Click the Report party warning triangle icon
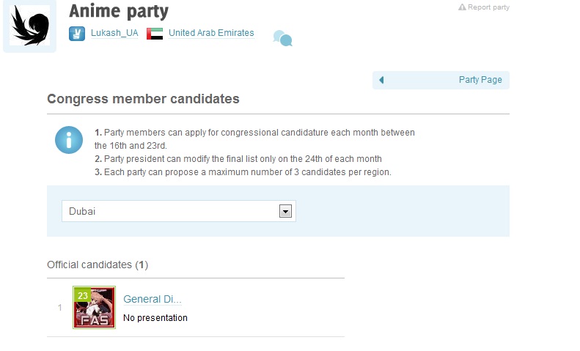Viewport: 580px width, 351px height. click(x=462, y=7)
